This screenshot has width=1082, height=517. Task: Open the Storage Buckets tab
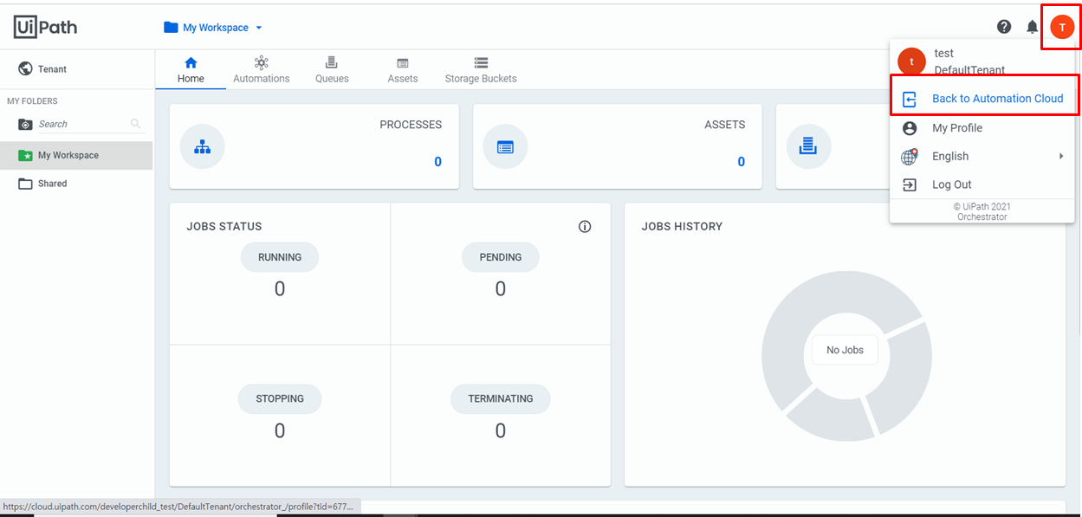[x=481, y=70]
